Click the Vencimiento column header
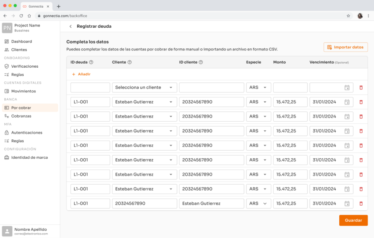374x238 pixels. tap(329, 62)
